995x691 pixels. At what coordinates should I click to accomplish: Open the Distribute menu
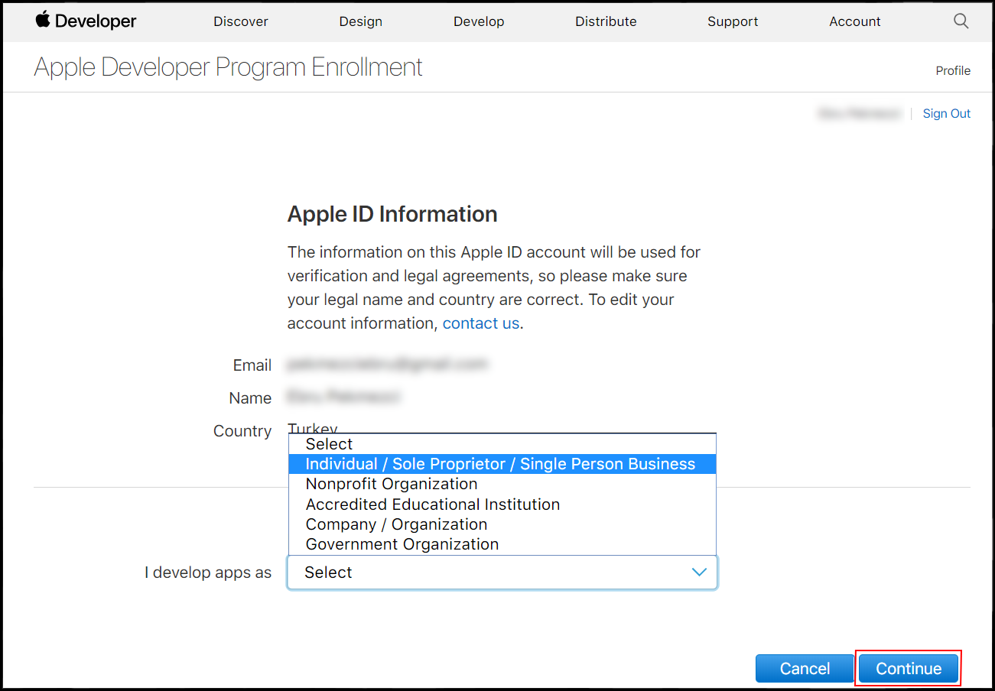(606, 21)
